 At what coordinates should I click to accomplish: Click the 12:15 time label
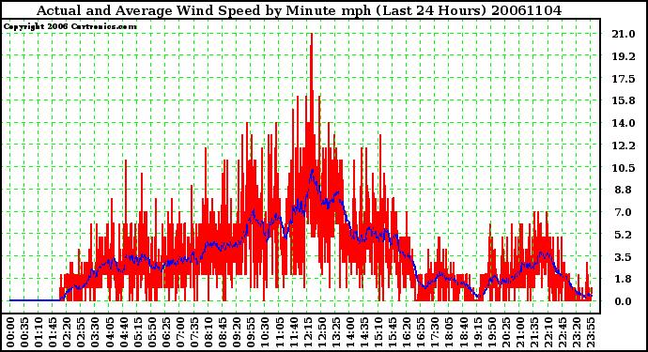[307, 332]
